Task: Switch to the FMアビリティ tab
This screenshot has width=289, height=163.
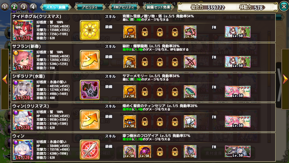Action: click(x=124, y=7)
